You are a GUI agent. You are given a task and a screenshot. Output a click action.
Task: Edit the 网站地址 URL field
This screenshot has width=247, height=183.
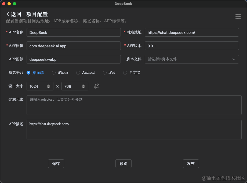(192, 32)
